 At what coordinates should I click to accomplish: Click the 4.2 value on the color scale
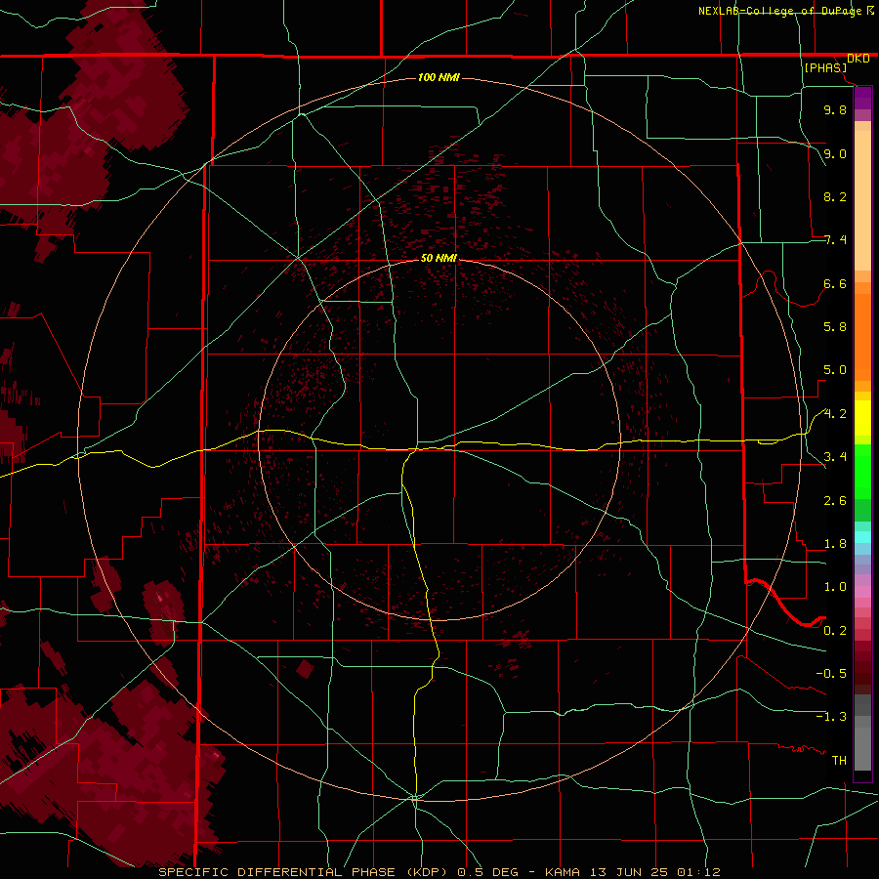tap(835, 414)
